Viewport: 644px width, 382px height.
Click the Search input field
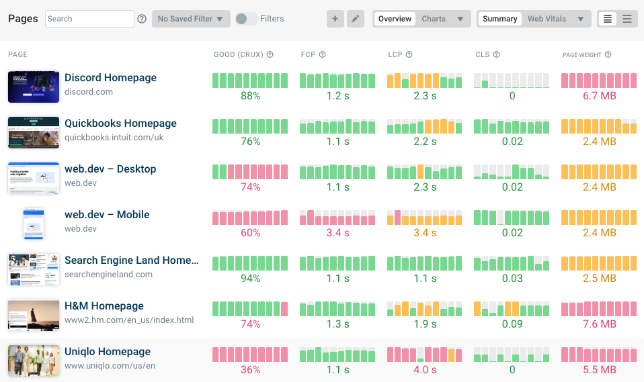pyautogui.click(x=89, y=19)
